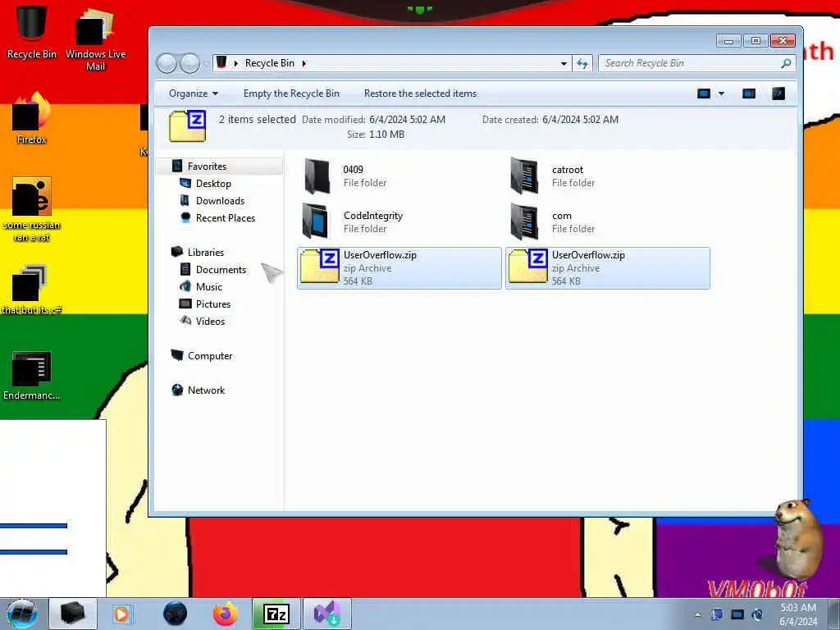The image size is (840, 630).
Task: Open 7-Zip from the taskbar
Action: pos(276,614)
